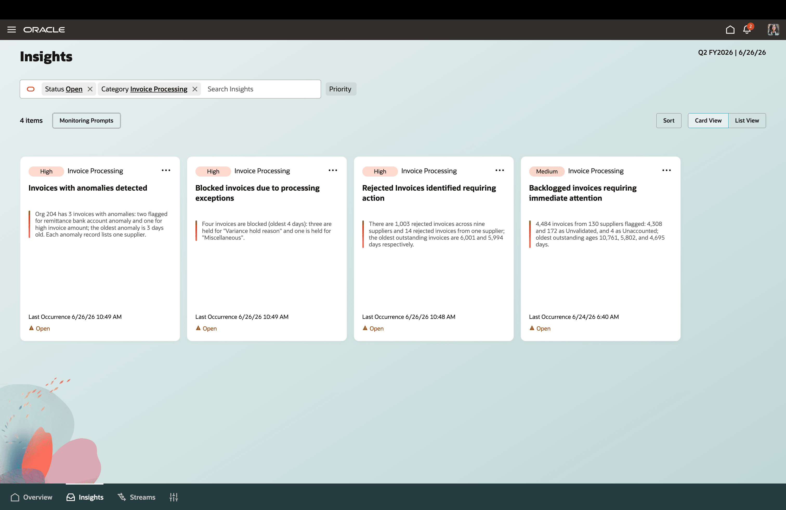Image resolution: width=786 pixels, height=510 pixels.
Task: Open the user profile avatar
Action: tap(773, 30)
